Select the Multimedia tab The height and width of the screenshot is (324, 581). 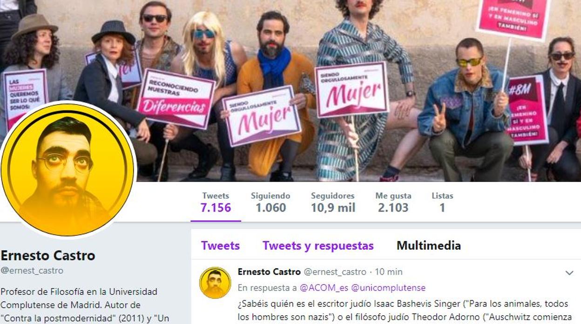point(428,246)
